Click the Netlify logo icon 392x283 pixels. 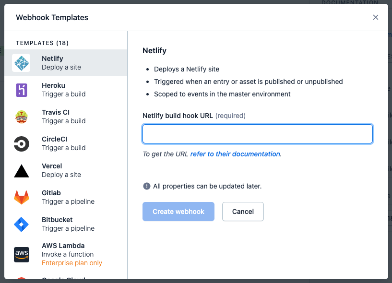click(21, 63)
